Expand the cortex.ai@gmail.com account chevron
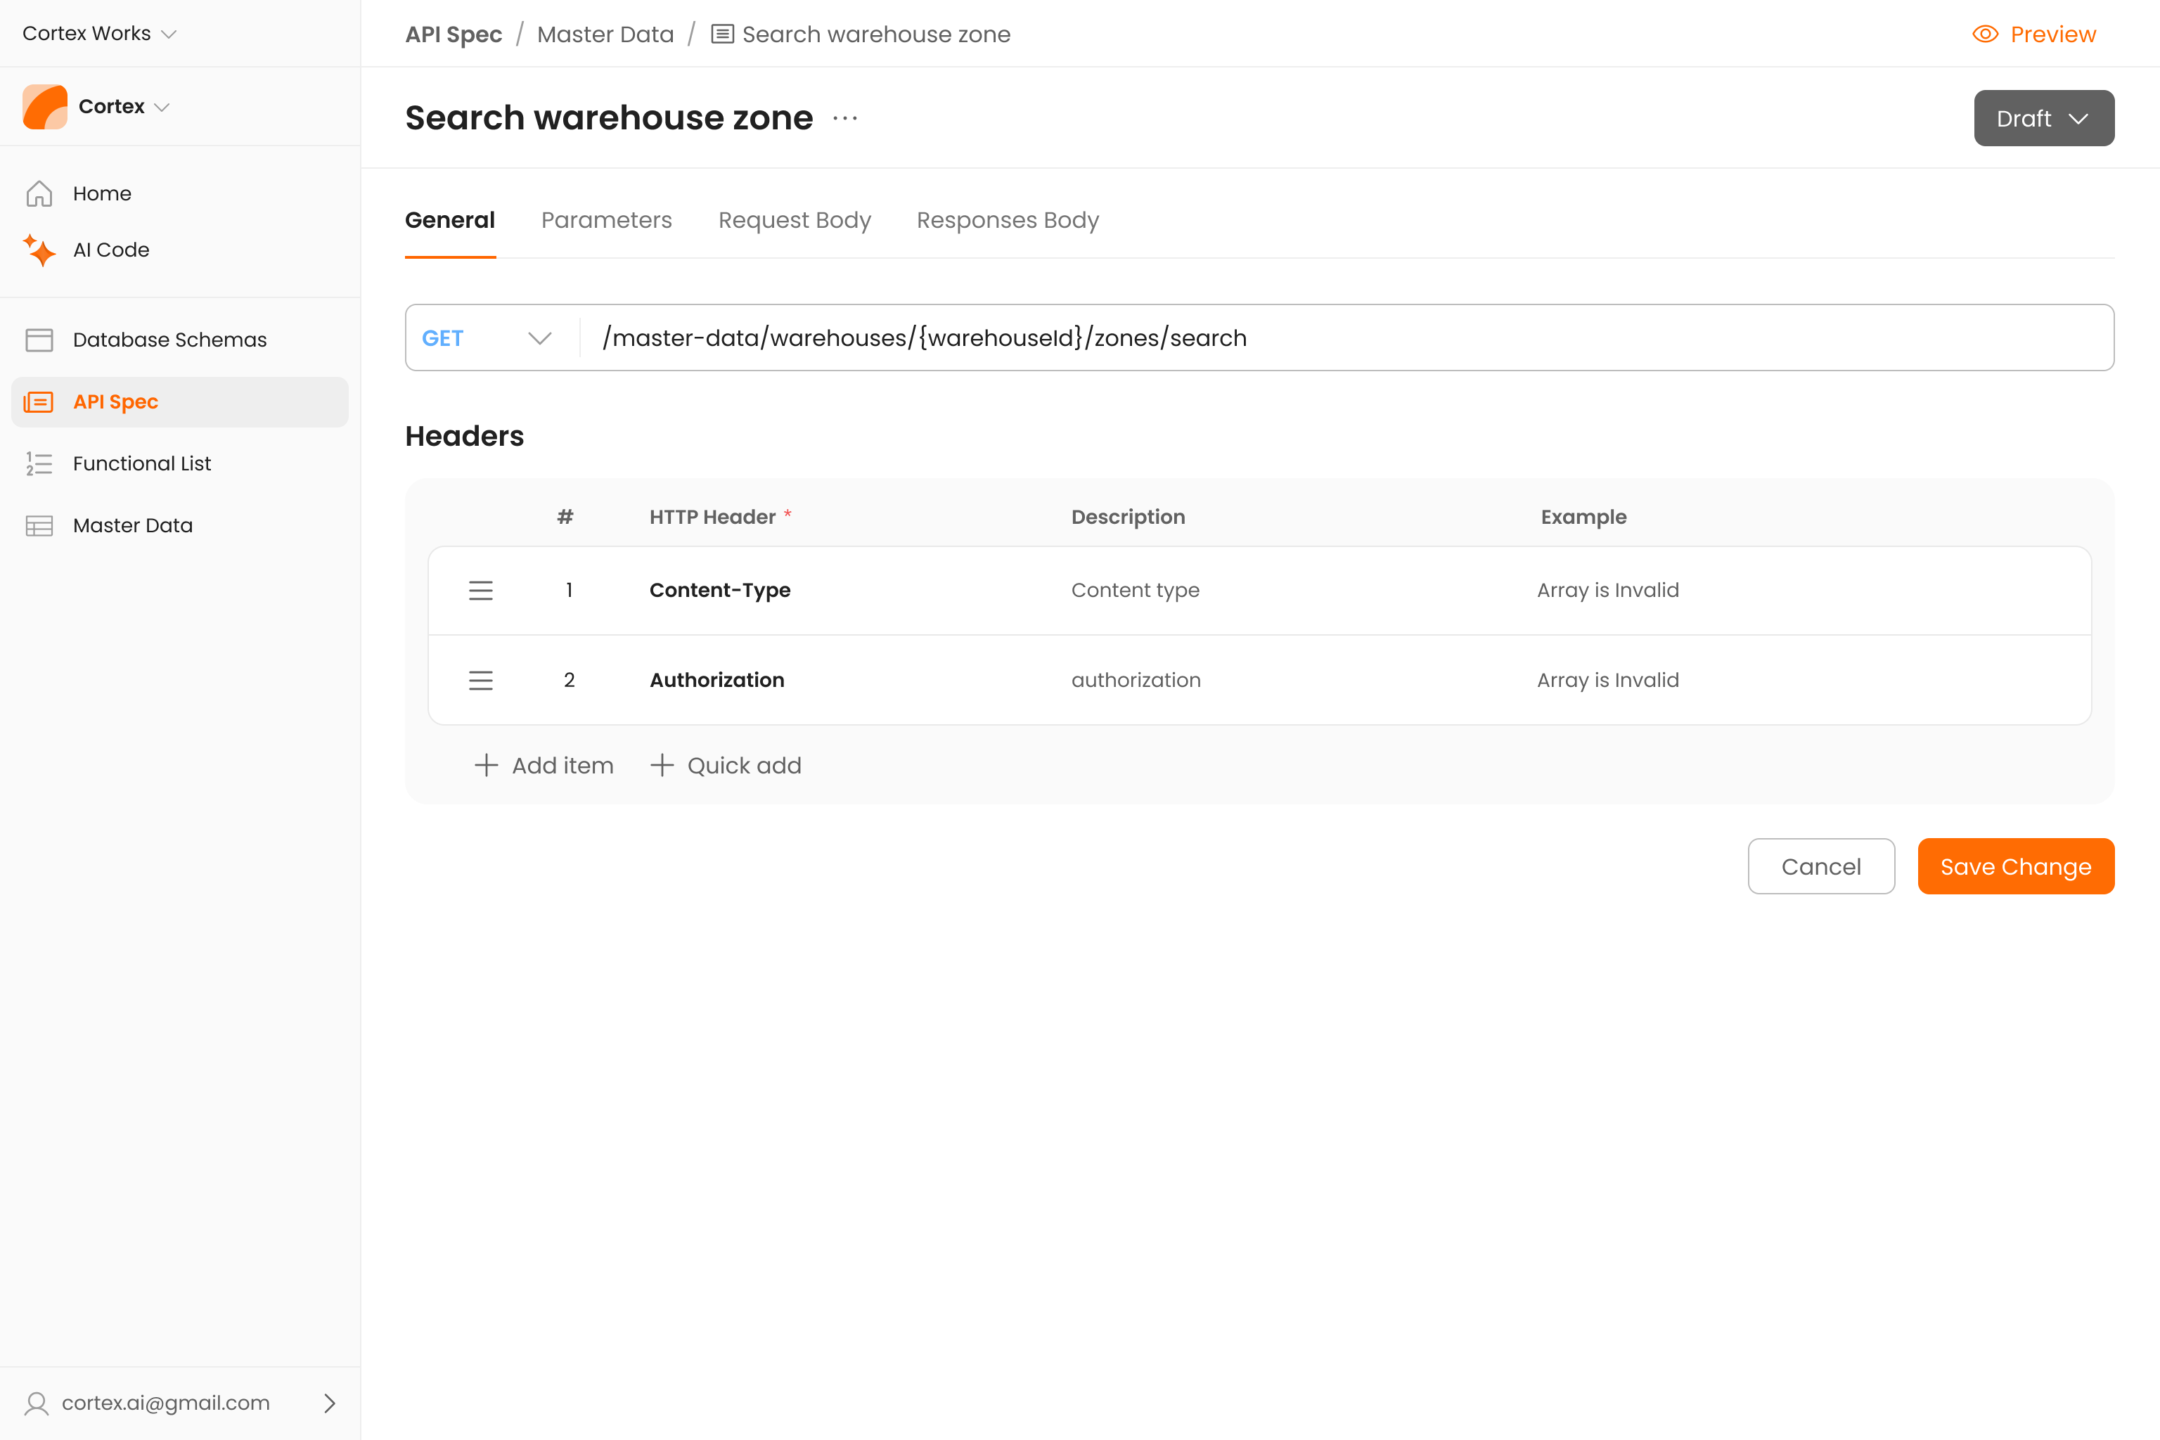The height and width of the screenshot is (1440, 2160). pos(330,1402)
